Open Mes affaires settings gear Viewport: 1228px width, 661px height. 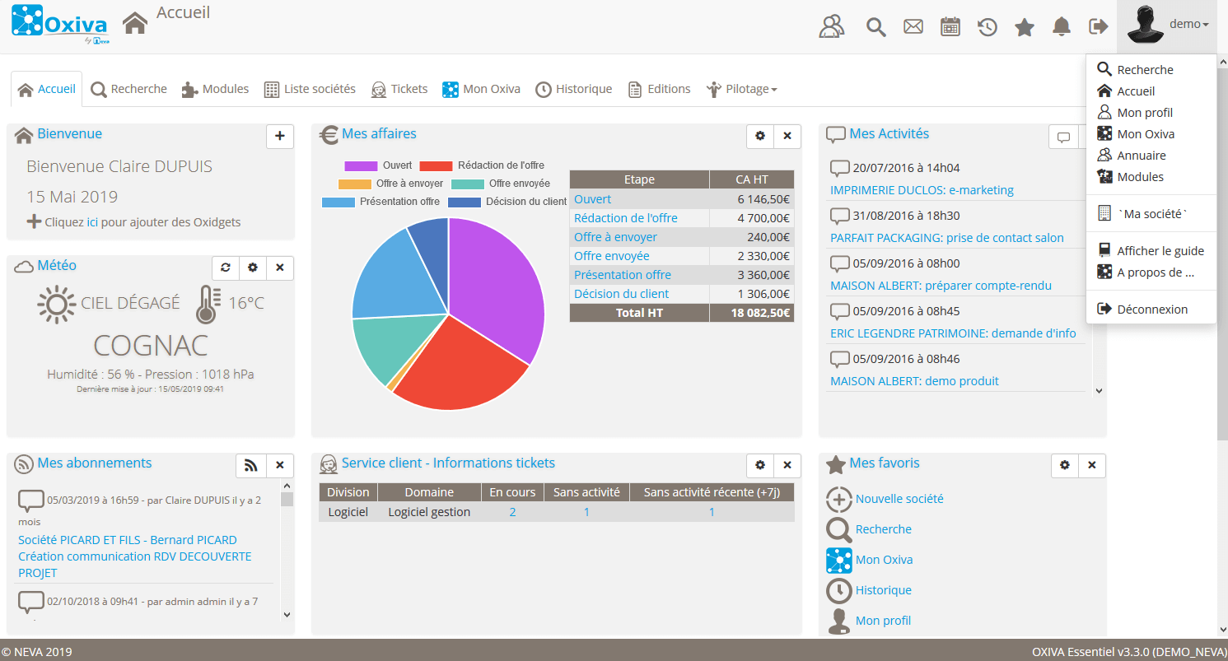pos(760,136)
